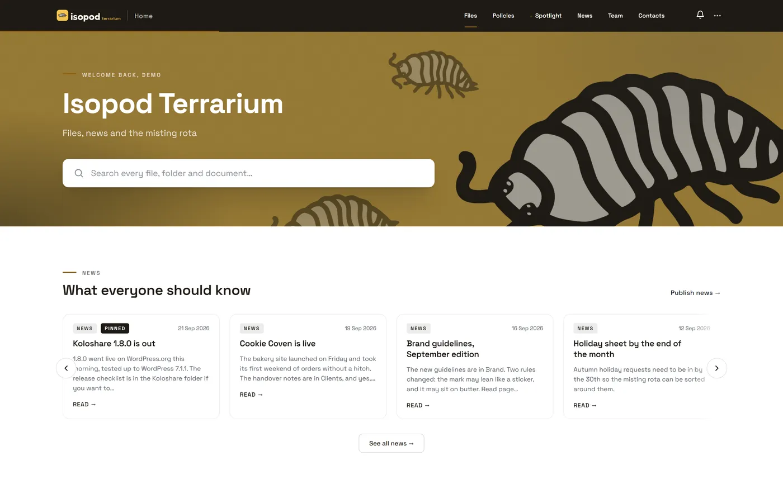Click the PINNED badge on Koloshare card

coord(115,329)
